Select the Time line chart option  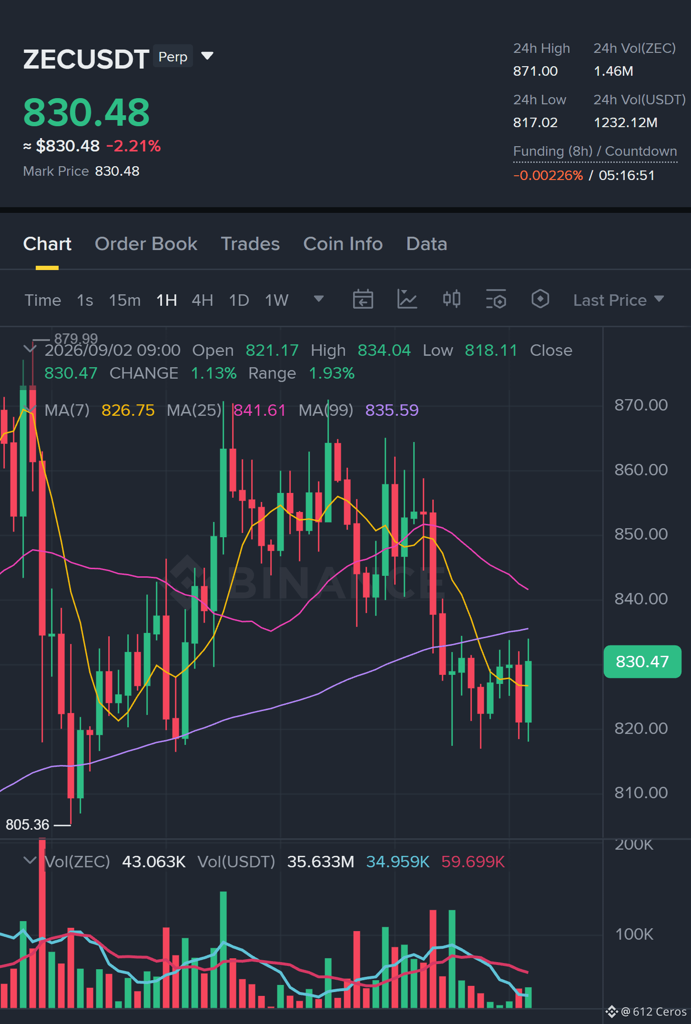tap(43, 300)
